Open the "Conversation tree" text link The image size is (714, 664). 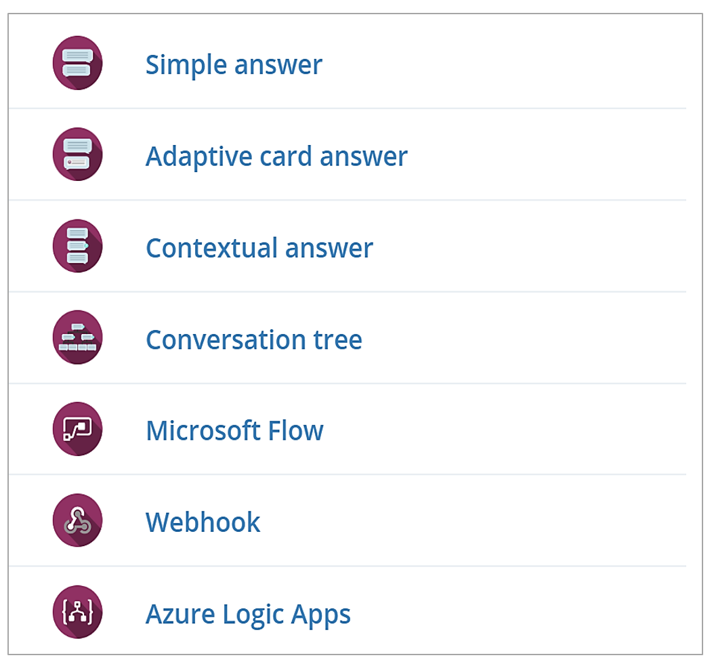click(253, 339)
